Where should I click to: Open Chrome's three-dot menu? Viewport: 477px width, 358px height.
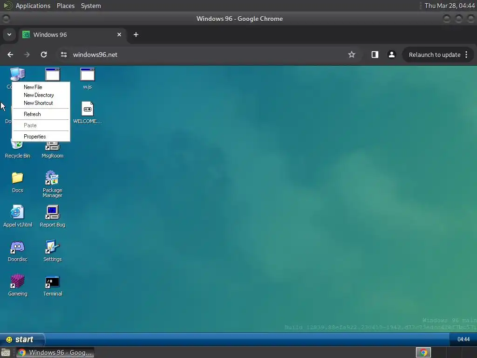(466, 55)
